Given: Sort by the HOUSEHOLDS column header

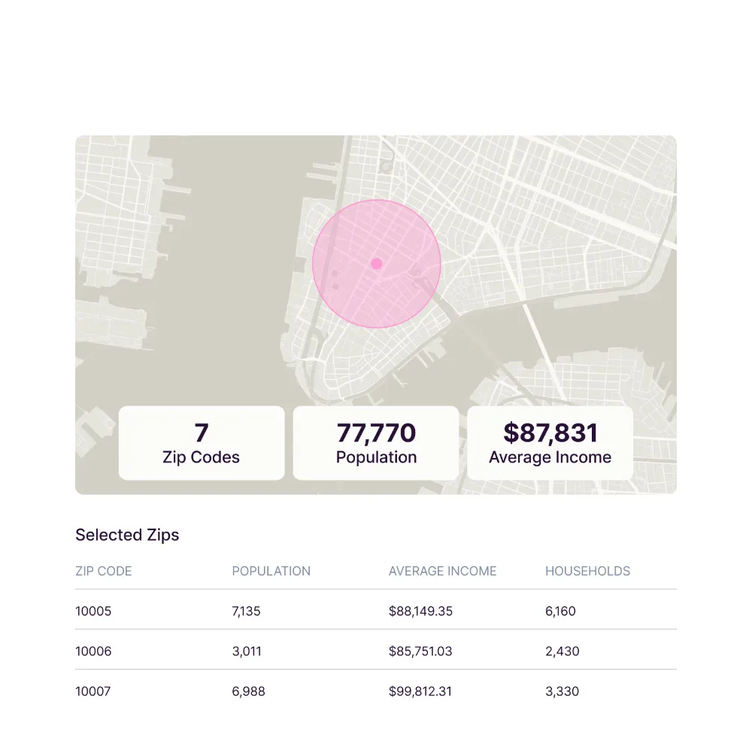Looking at the screenshot, I should (587, 572).
